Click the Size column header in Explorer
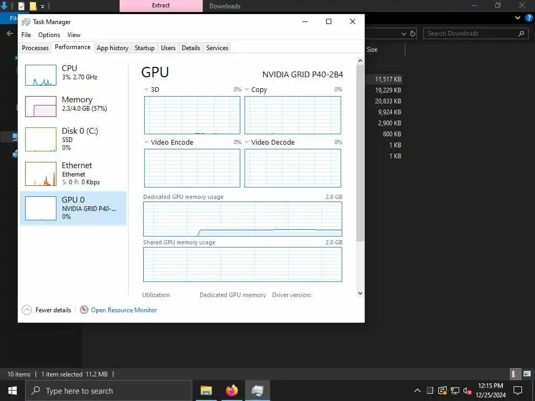 tap(372, 50)
